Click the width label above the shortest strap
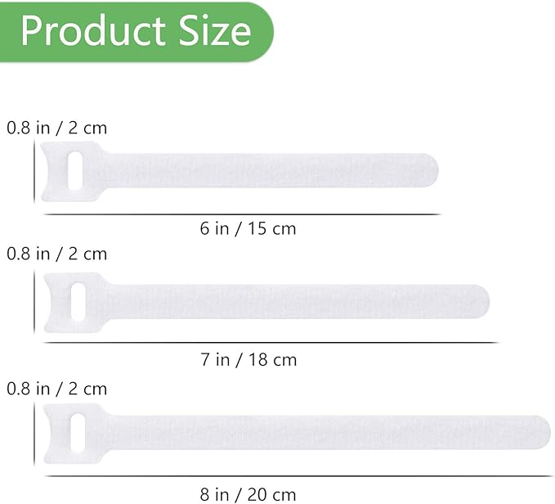555x504 pixels. tap(57, 128)
